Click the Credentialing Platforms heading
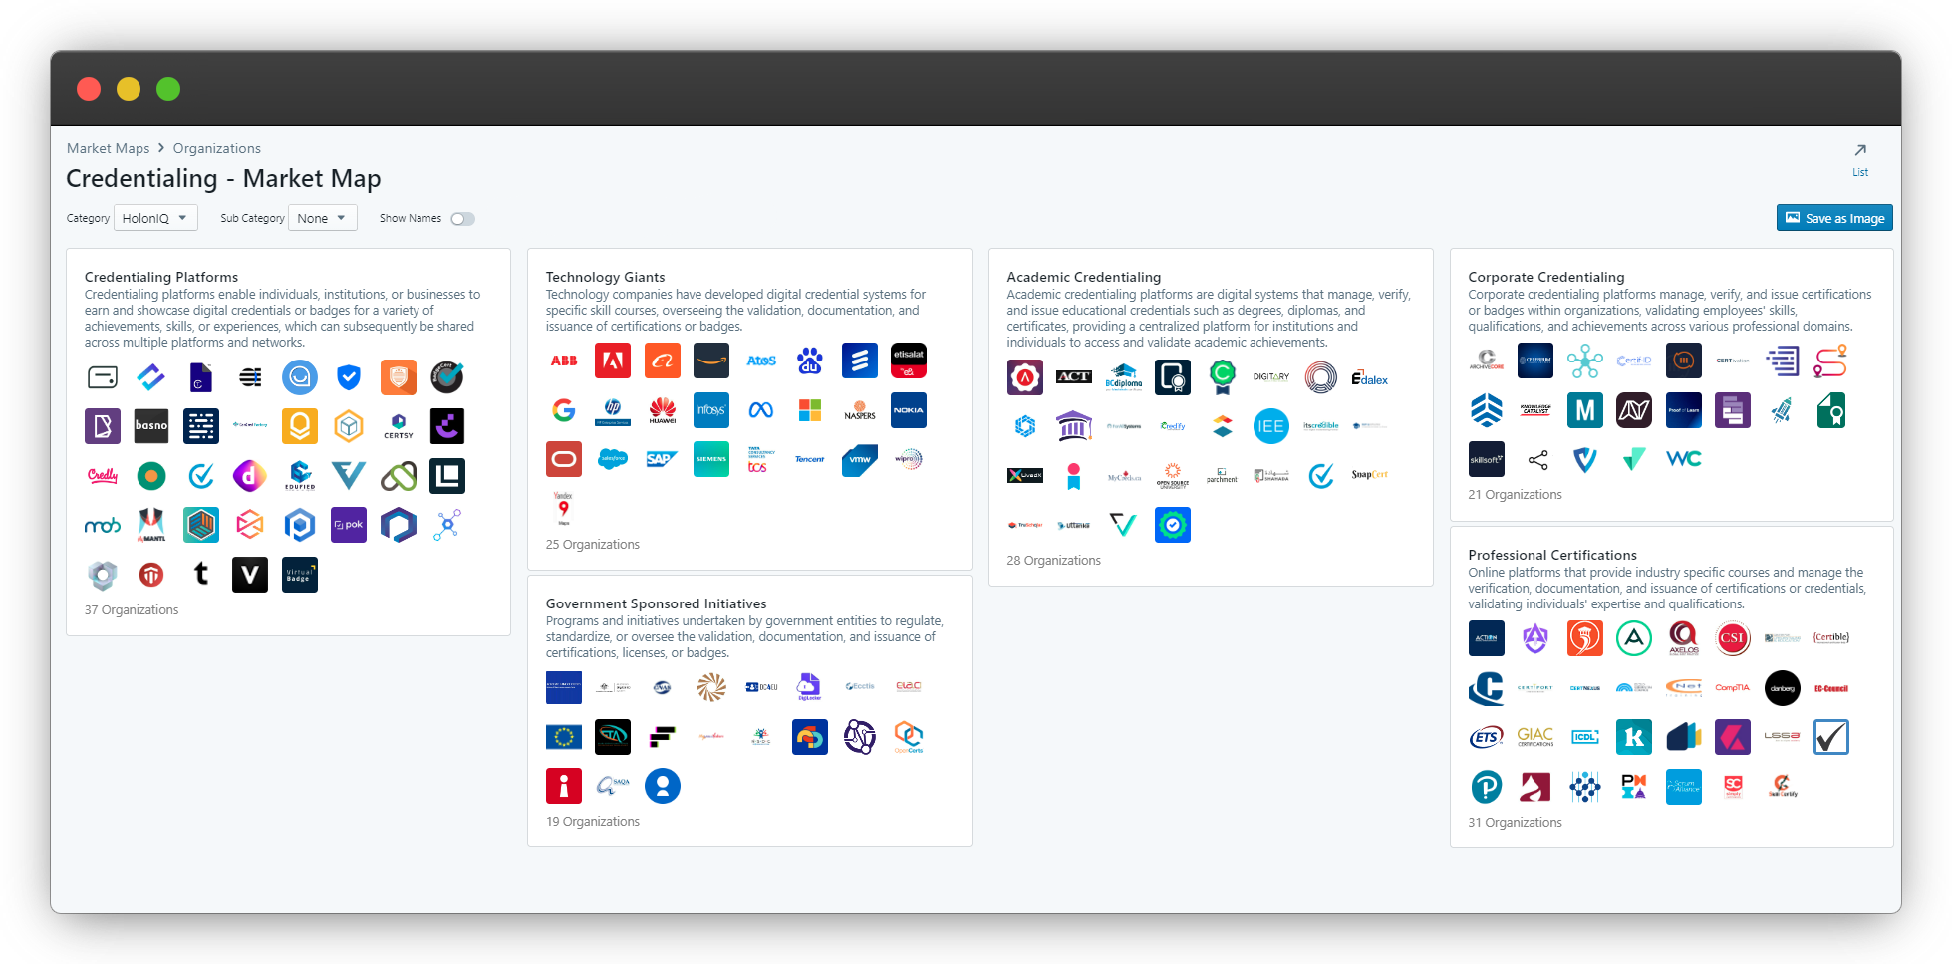 point(161,277)
